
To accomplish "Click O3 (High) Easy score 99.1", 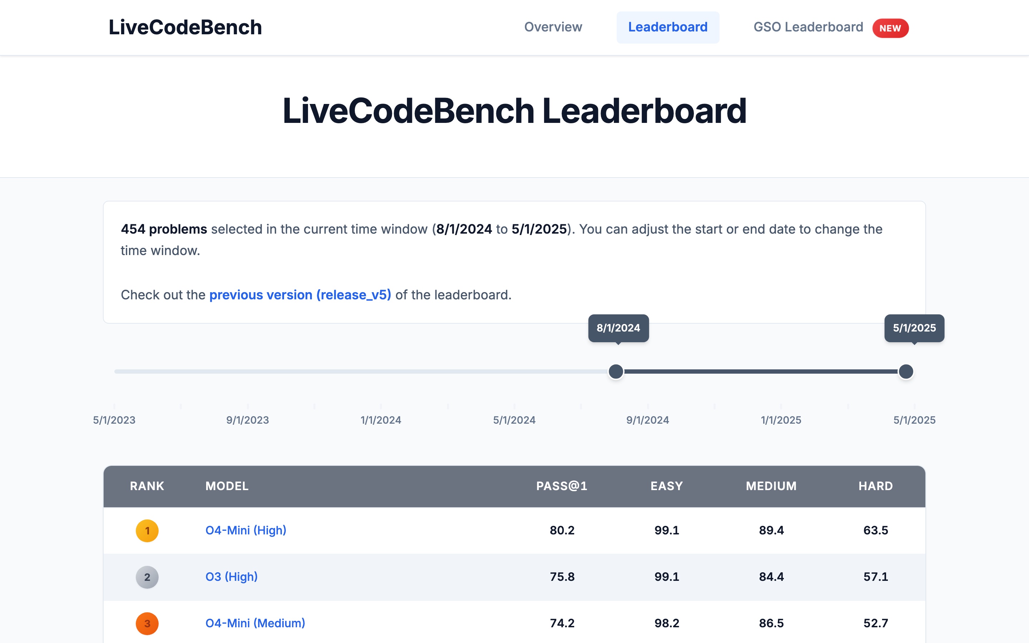I will (667, 577).
